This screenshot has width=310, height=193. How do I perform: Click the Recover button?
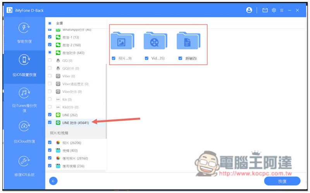click(x=282, y=181)
